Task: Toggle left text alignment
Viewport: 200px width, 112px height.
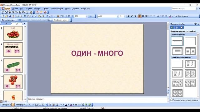Action: (139, 16)
